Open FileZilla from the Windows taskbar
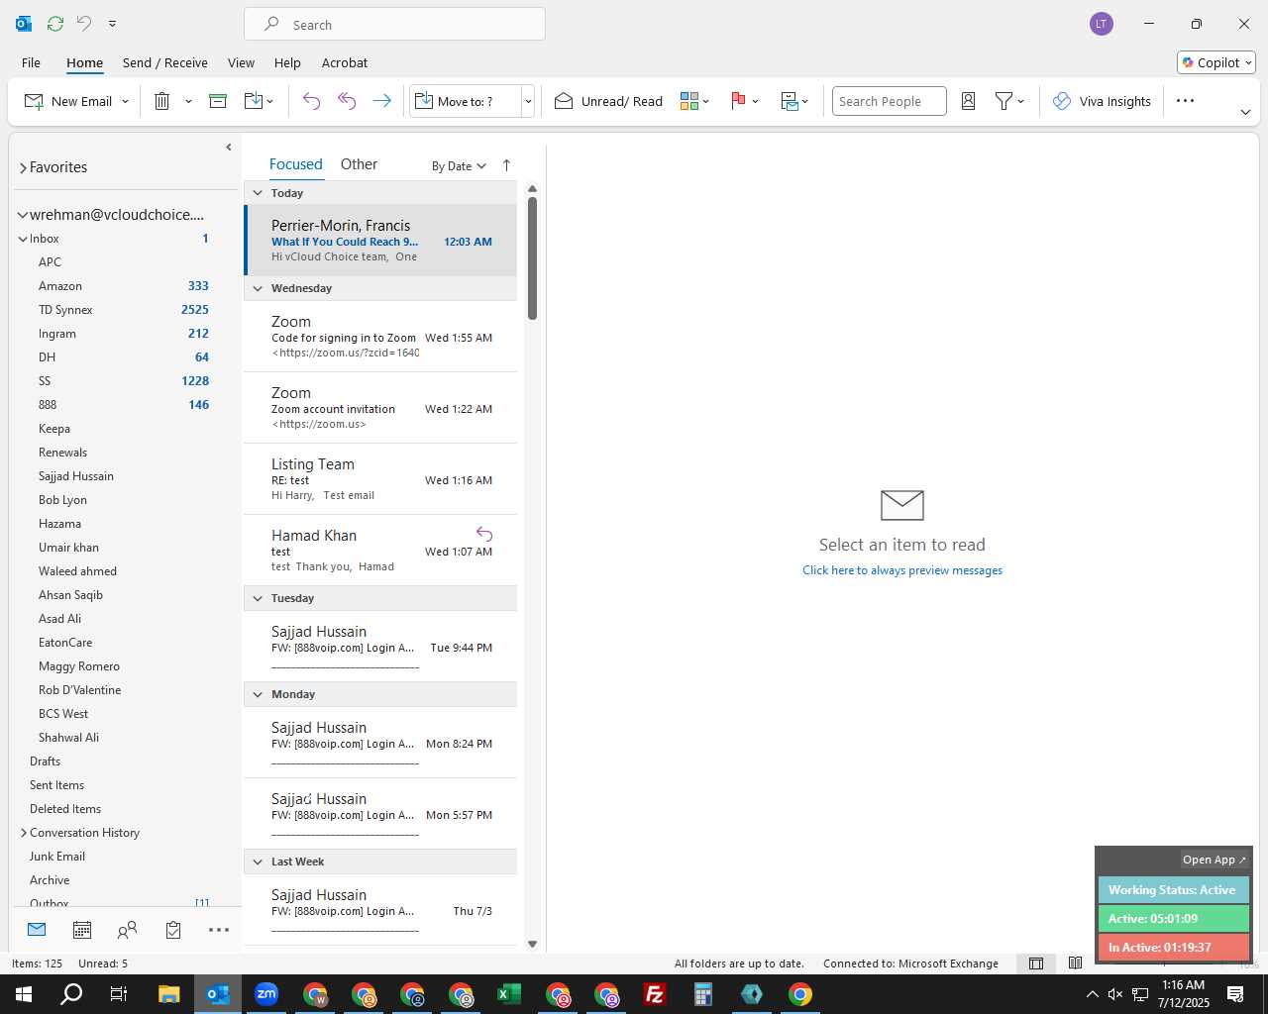 pyautogui.click(x=655, y=994)
